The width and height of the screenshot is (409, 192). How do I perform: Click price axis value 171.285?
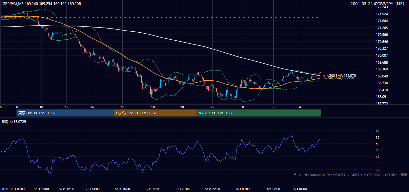381,28
